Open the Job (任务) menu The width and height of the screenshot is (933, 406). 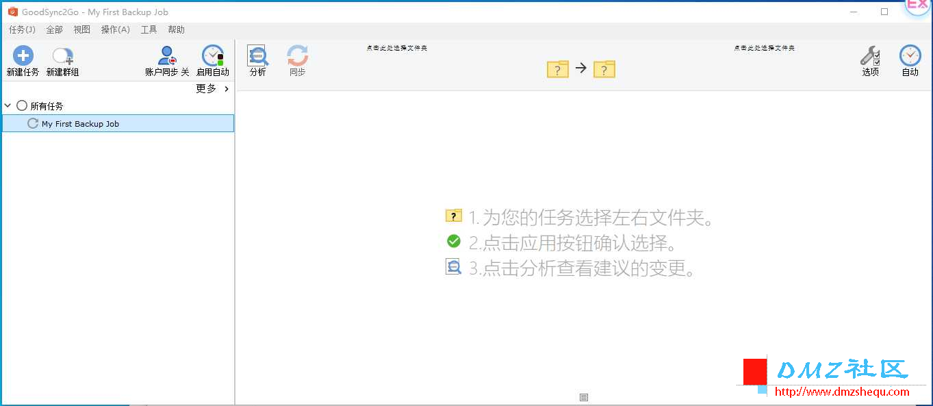(22, 29)
